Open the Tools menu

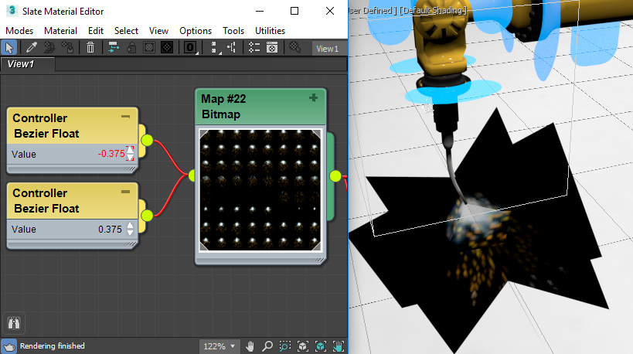[x=233, y=31]
